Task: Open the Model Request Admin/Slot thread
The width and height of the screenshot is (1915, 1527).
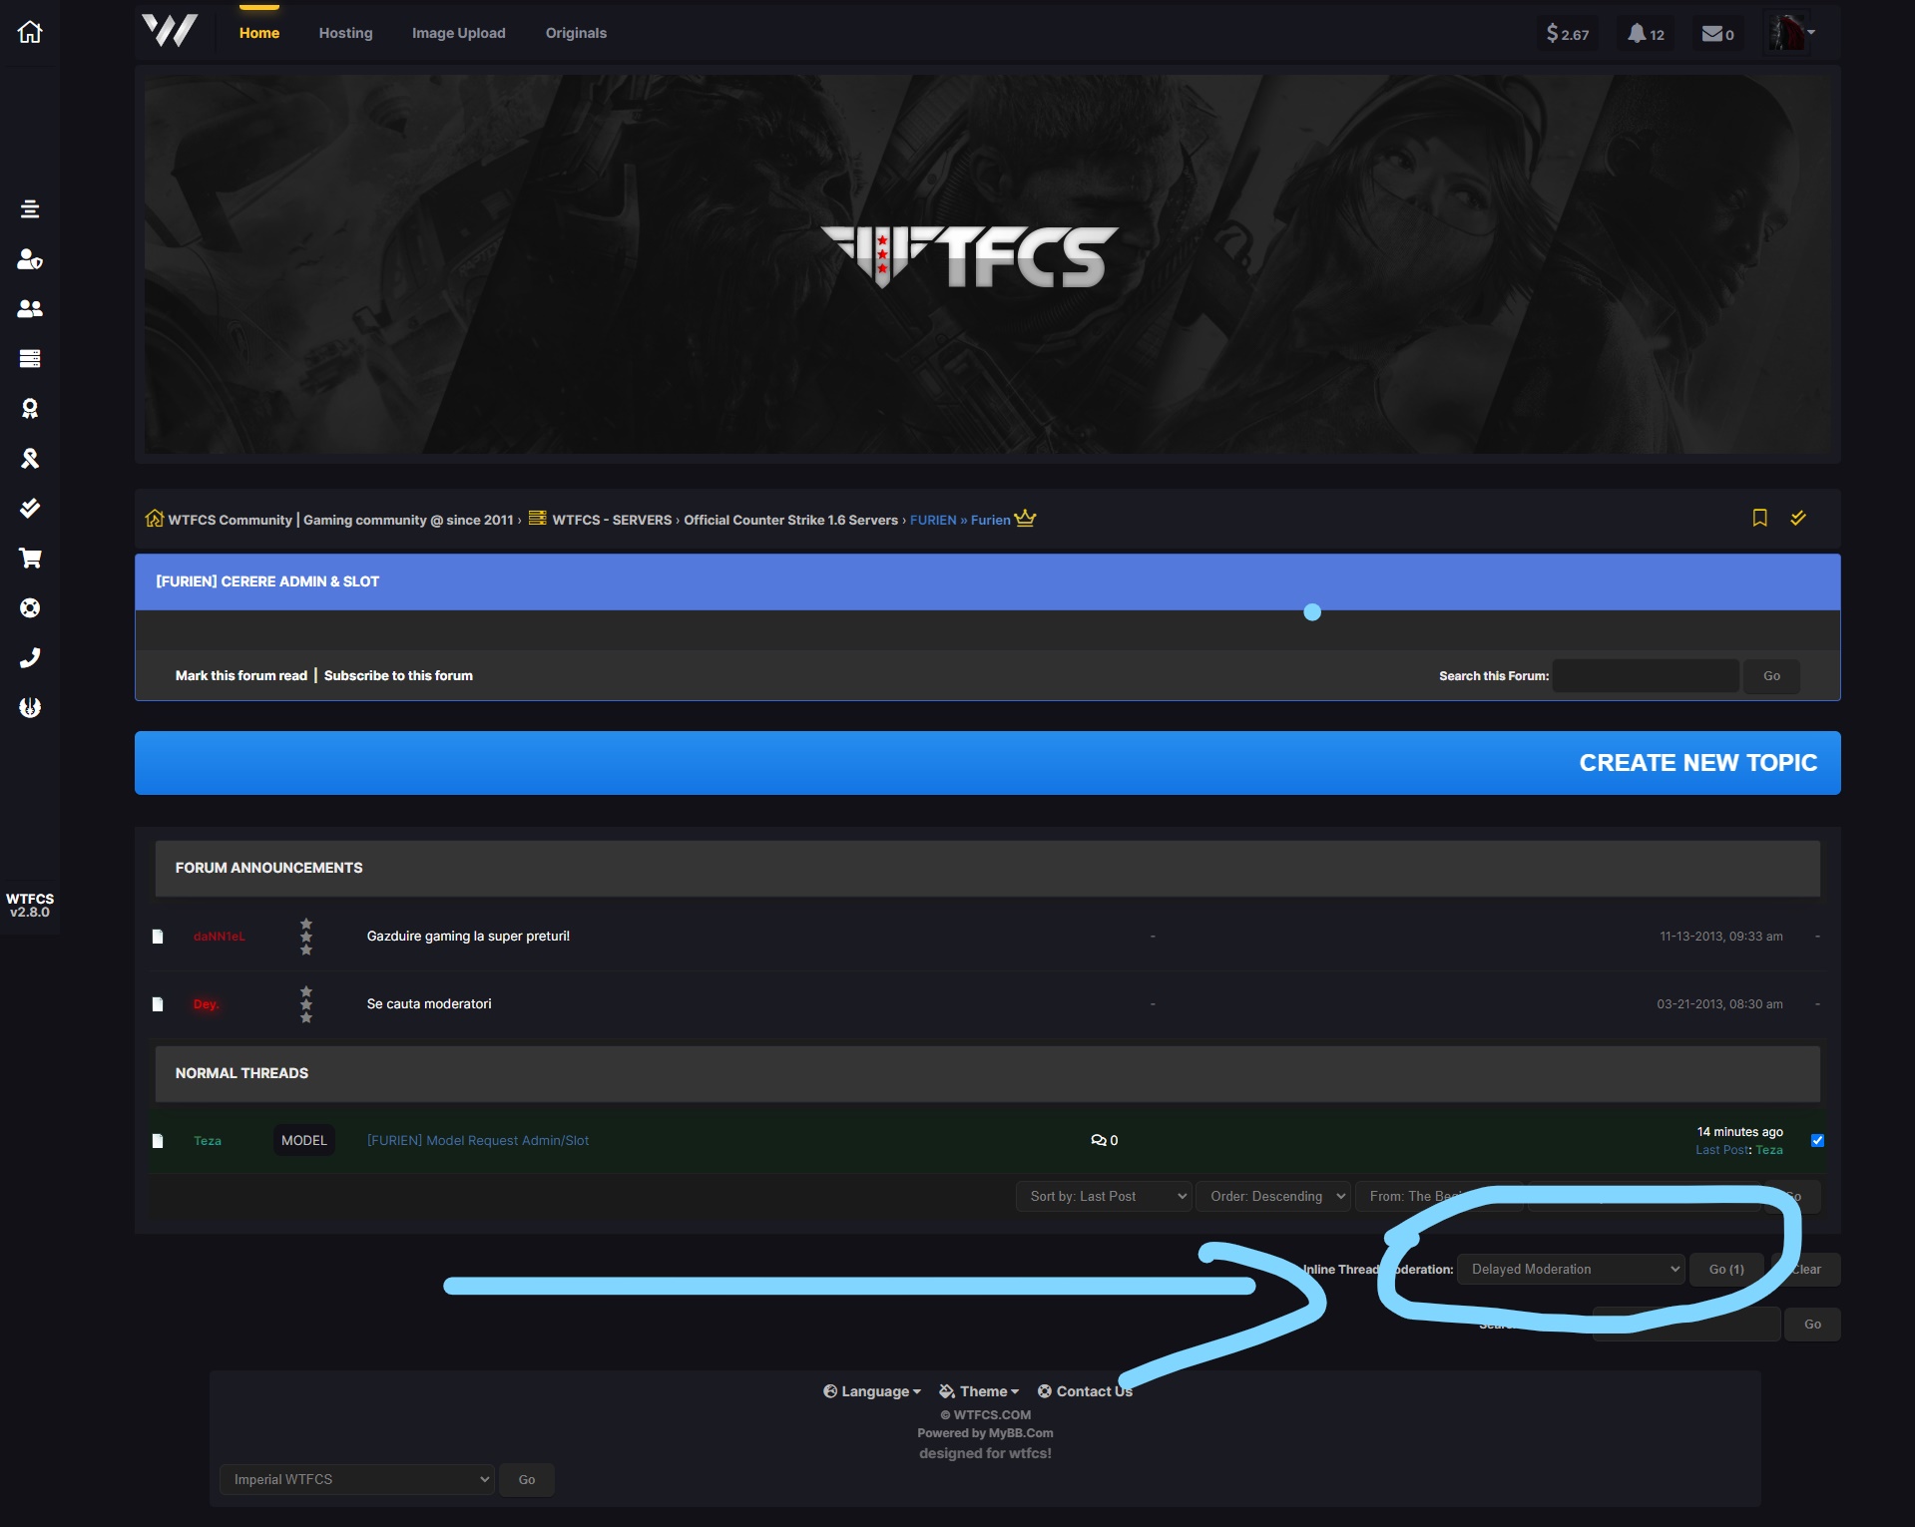Action: point(477,1140)
